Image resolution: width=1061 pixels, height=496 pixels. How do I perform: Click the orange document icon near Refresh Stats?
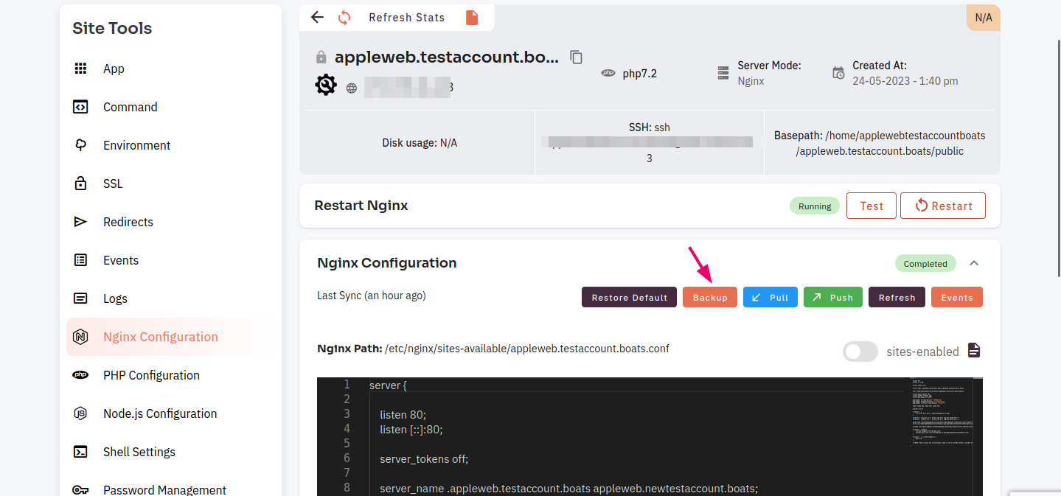click(x=472, y=17)
